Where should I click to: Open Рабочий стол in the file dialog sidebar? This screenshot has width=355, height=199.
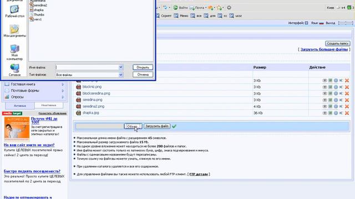pyautogui.click(x=14, y=11)
